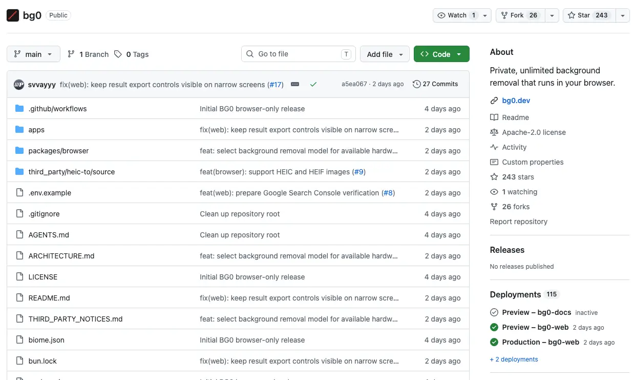This screenshot has height=380, width=635.
Task: Open the .github/workflows folder icon
Action: 19,109
